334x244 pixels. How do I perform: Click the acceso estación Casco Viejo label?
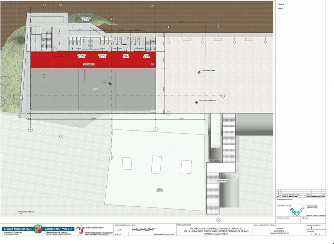tap(223, 181)
